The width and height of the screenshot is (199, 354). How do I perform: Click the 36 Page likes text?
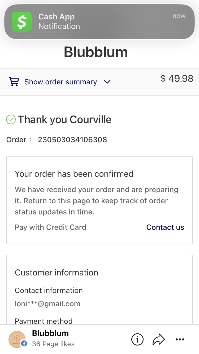(x=53, y=344)
